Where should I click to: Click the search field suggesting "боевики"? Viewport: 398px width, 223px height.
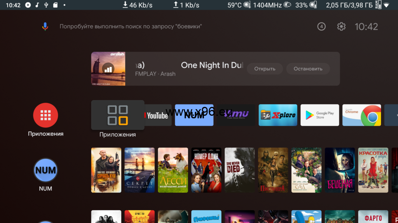131,26
